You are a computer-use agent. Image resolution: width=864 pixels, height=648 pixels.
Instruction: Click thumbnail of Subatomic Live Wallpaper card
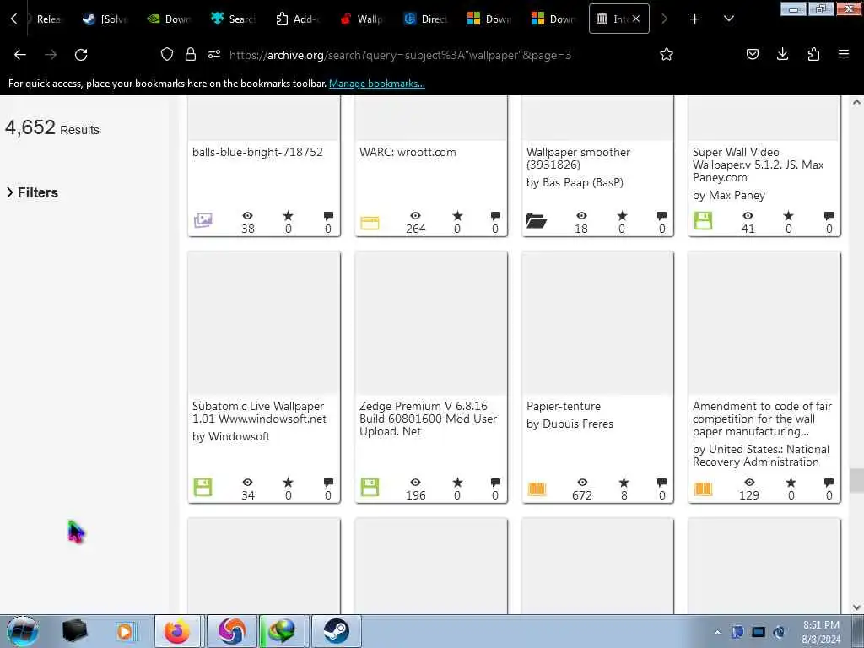(x=264, y=323)
